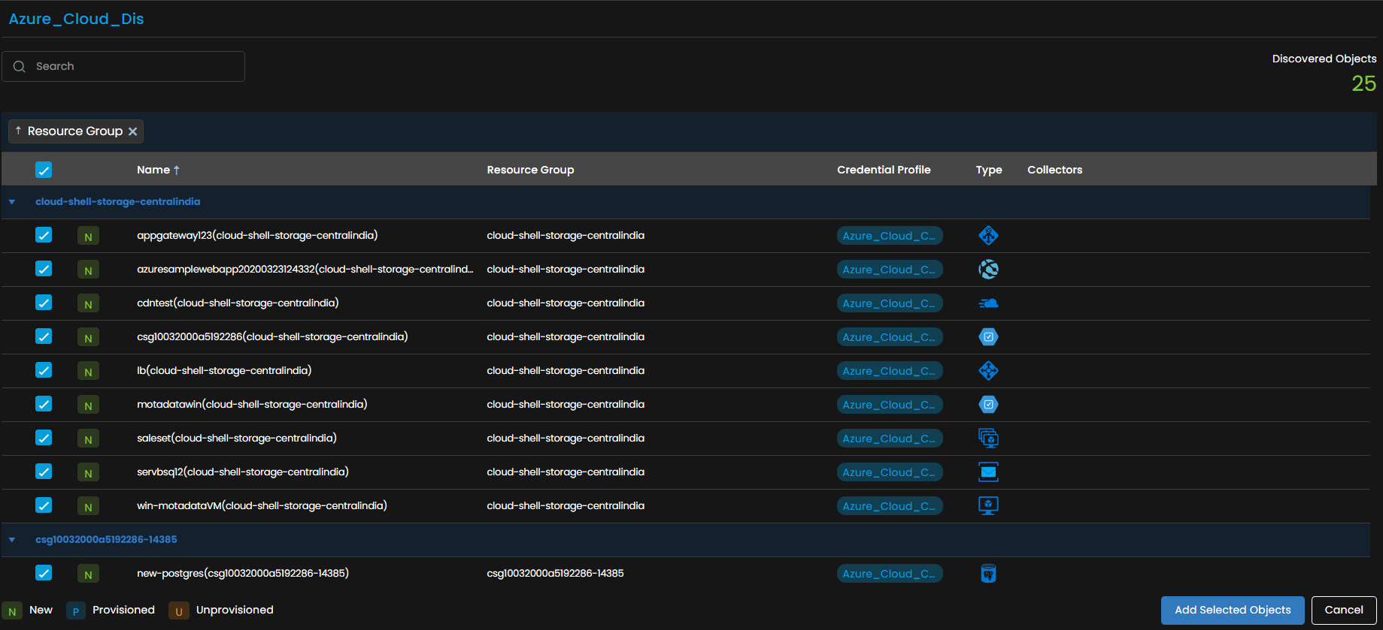This screenshot has height=630, width=1383.
Task: Click the cdntest CDN cloud type icon
Action: (988, 303)
